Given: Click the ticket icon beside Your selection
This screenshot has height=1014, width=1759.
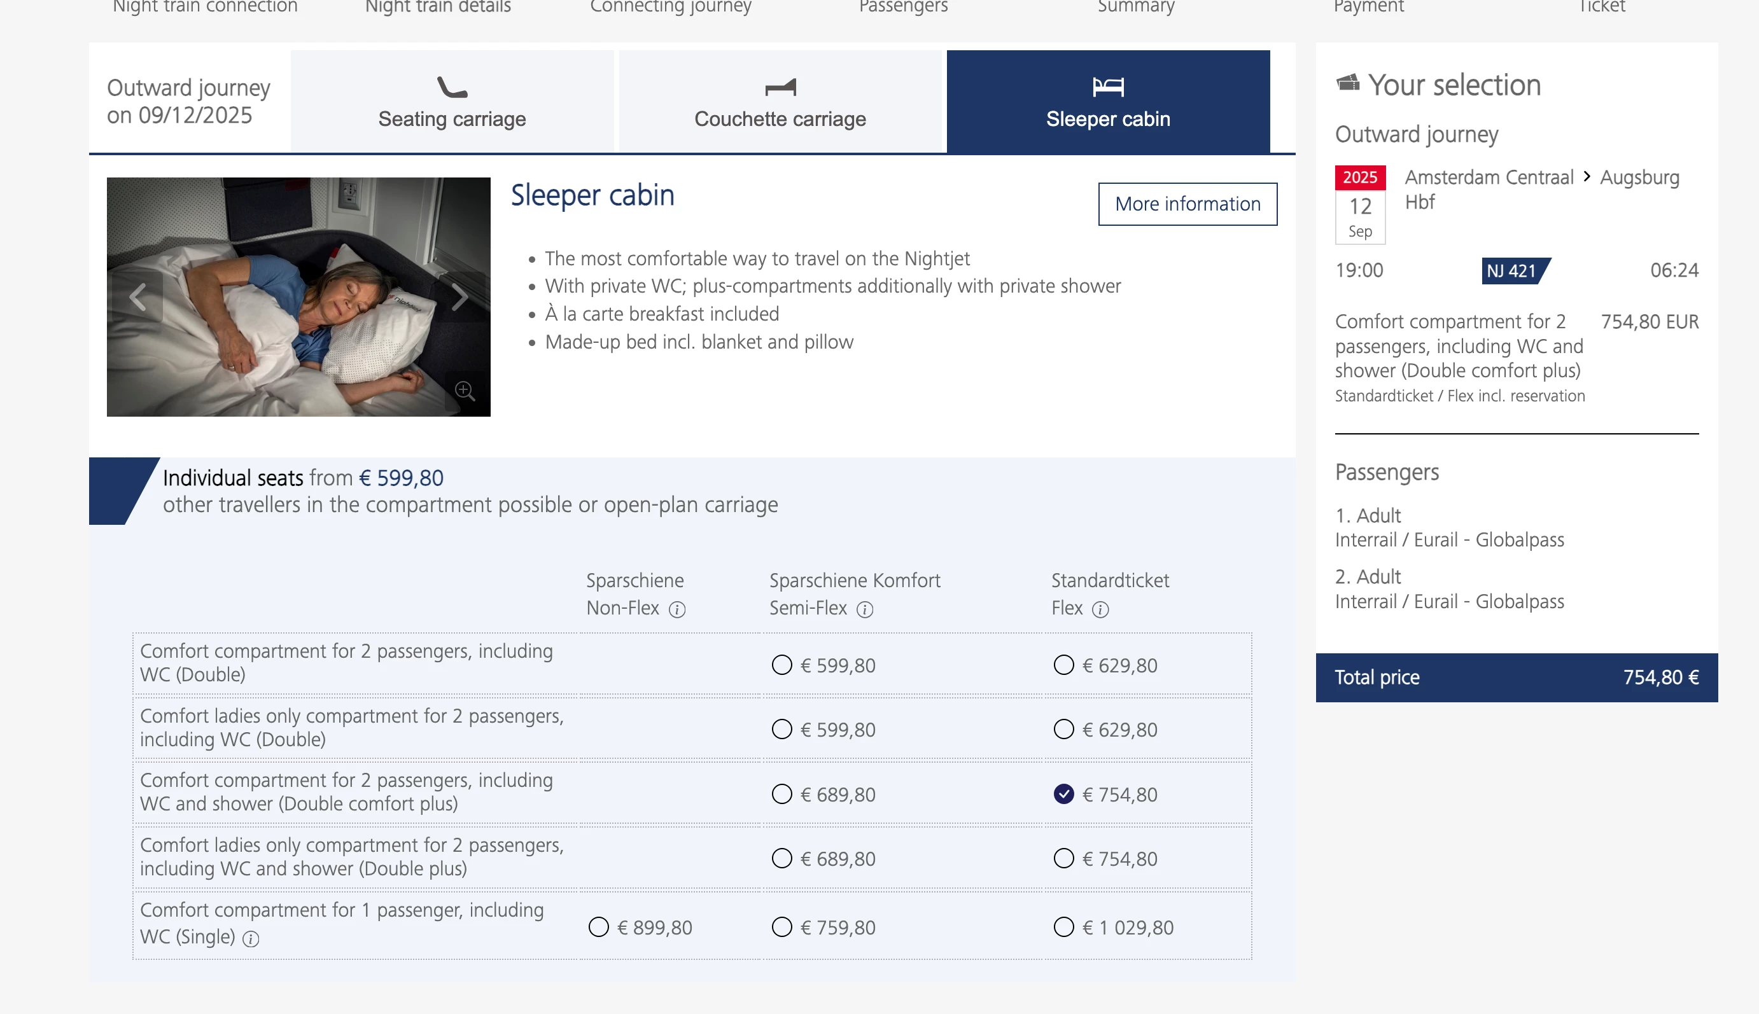Looking at the screenshot, I should pyautogui.click(x=1348, y=83).
